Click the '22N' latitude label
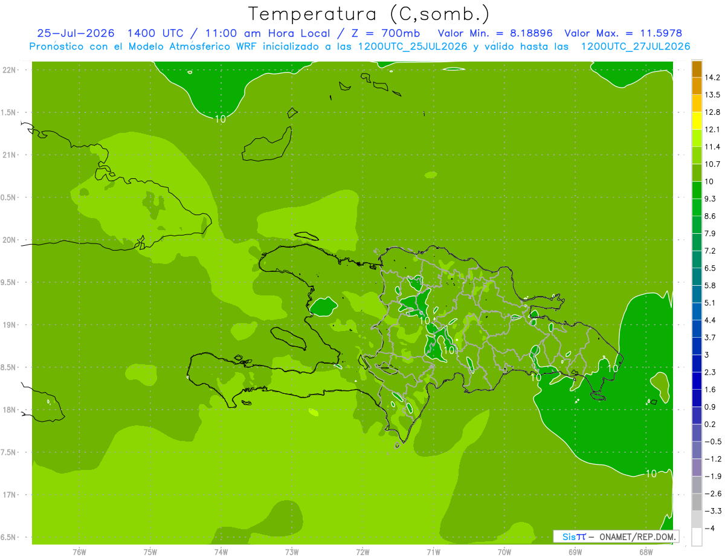Image resolution: width=725 pixels, height=560 pixels. coord(9,70)
